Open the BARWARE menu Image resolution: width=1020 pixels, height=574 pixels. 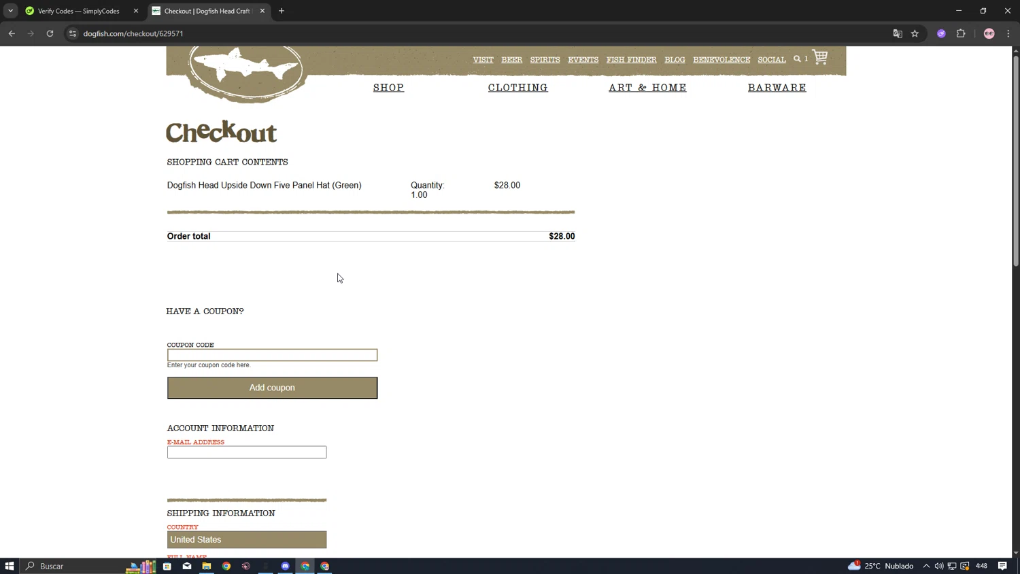click(777, 88)
